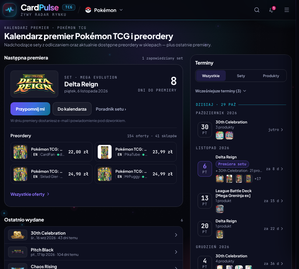This screenshot has width=299, height=269.
Task: Open Pitch Black recently released row chevron
Action: pyautogui.click(x=176, y=252)
